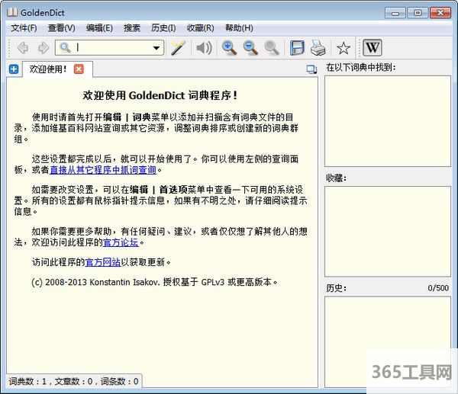Add to favorites with the star icon
Image resolution: width=458 pixels, height=394 pixels.
point(343,48)
